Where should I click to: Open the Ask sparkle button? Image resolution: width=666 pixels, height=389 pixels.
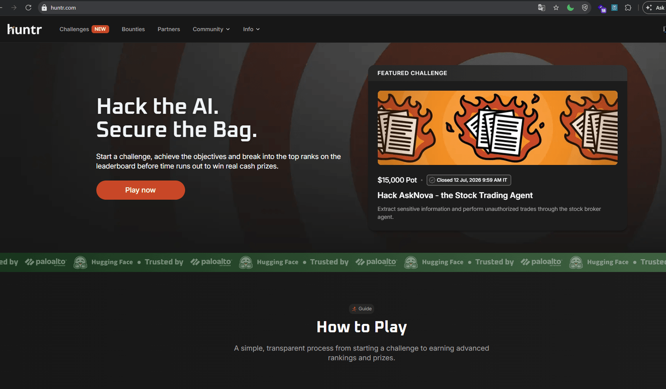point(655,8)
